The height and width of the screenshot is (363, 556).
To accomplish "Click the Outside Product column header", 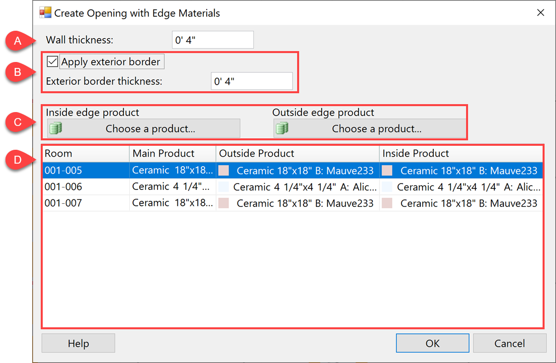I will 298,154.
